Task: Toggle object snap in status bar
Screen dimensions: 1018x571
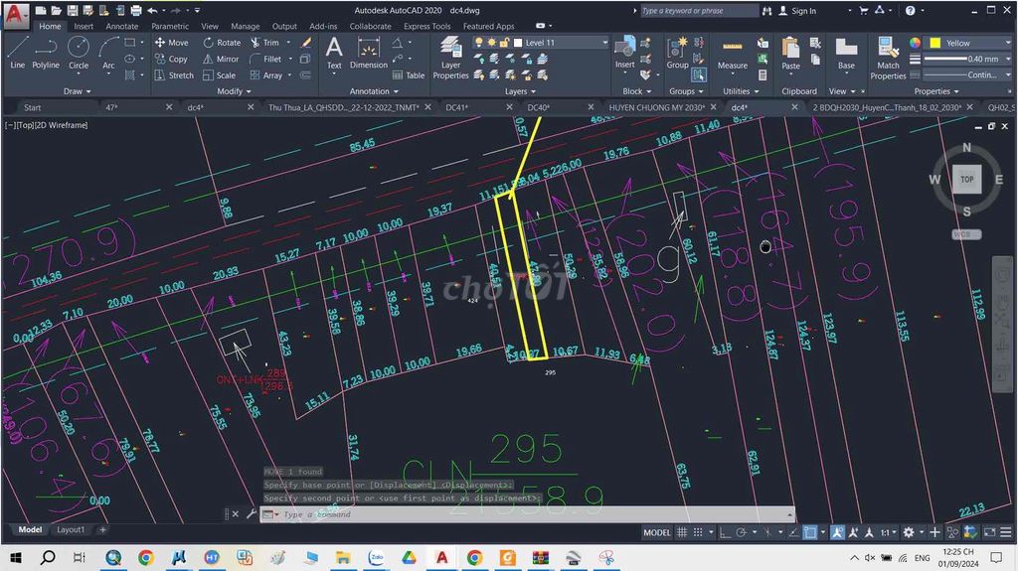Action: (810, 532)
